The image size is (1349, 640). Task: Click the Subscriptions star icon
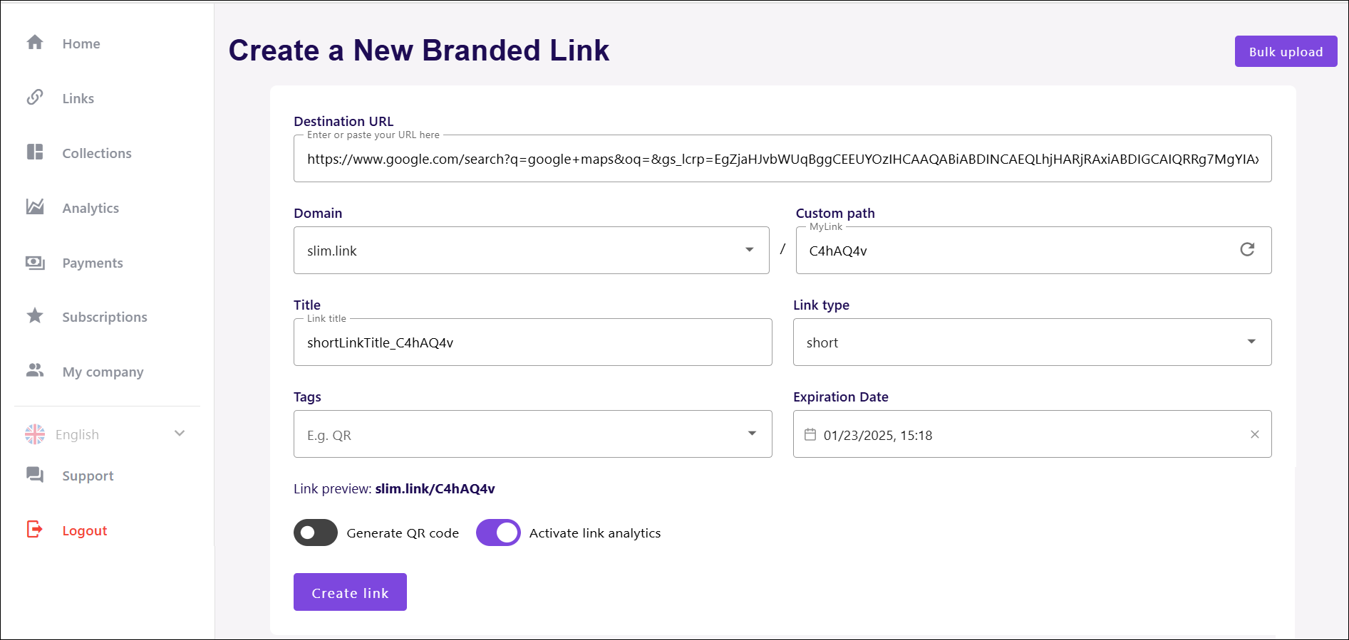point(35,316)
